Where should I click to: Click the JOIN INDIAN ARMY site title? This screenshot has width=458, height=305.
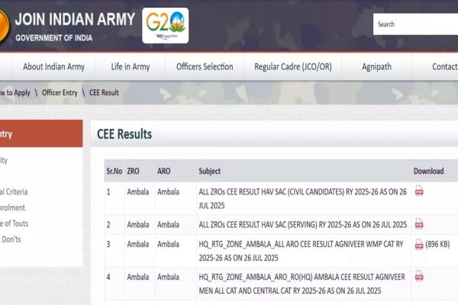(75, 19)
